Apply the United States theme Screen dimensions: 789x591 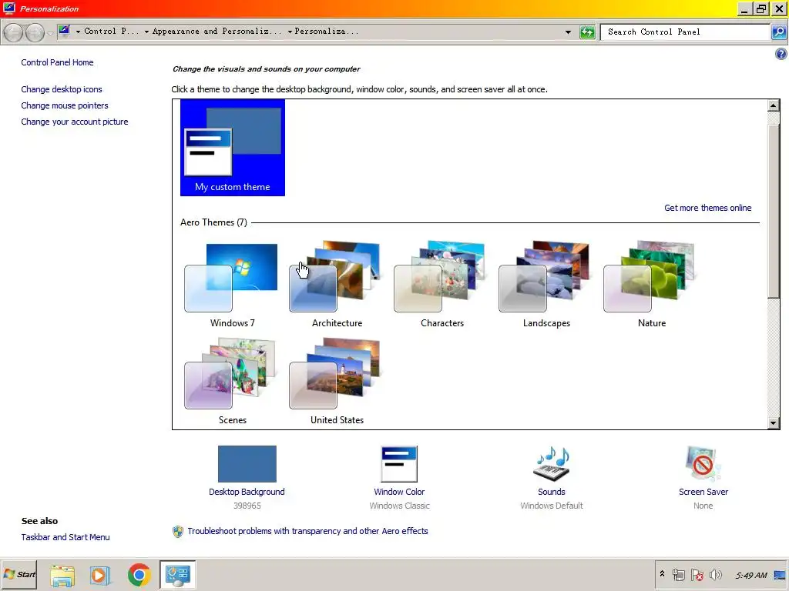tap(336, 382)
